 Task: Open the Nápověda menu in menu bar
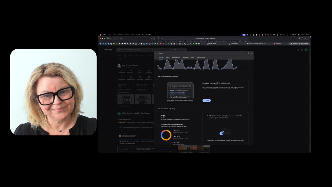148,35
